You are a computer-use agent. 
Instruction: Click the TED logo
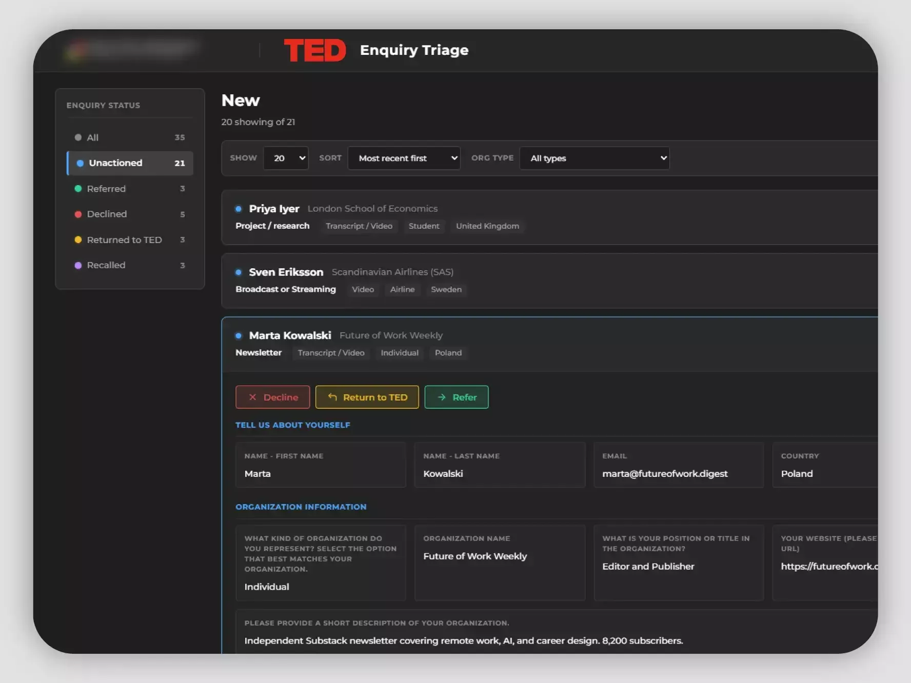[x=315, y=50]
